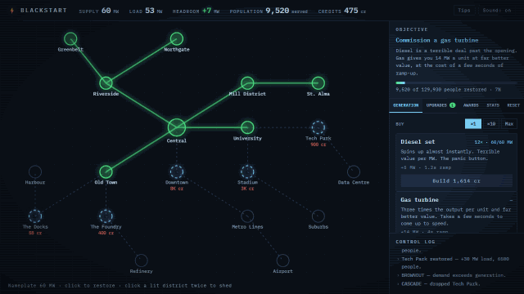This screenshot has height=294, width=524.
Task: Click the University district node
Action: tap(247, 127)
